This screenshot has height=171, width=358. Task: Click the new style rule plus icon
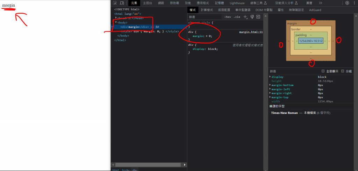[245, 17]
